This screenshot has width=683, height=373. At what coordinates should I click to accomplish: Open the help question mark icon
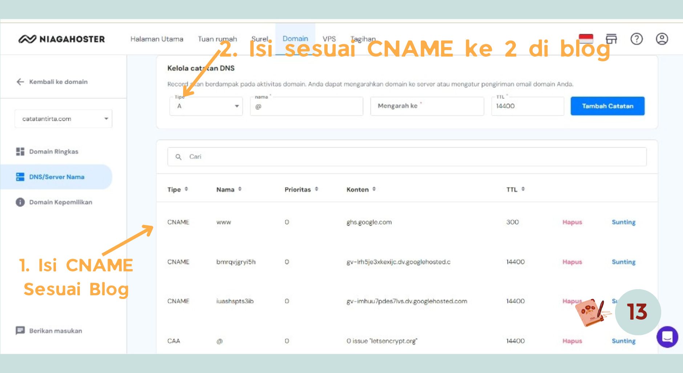(x=636, y=39)
